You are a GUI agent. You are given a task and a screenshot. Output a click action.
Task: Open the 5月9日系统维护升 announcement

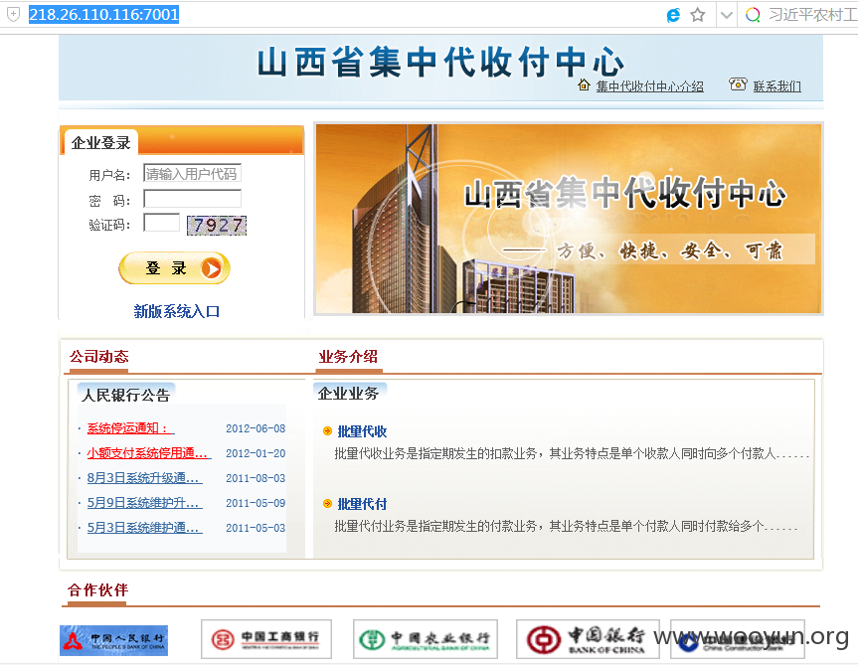click(144, 503)
